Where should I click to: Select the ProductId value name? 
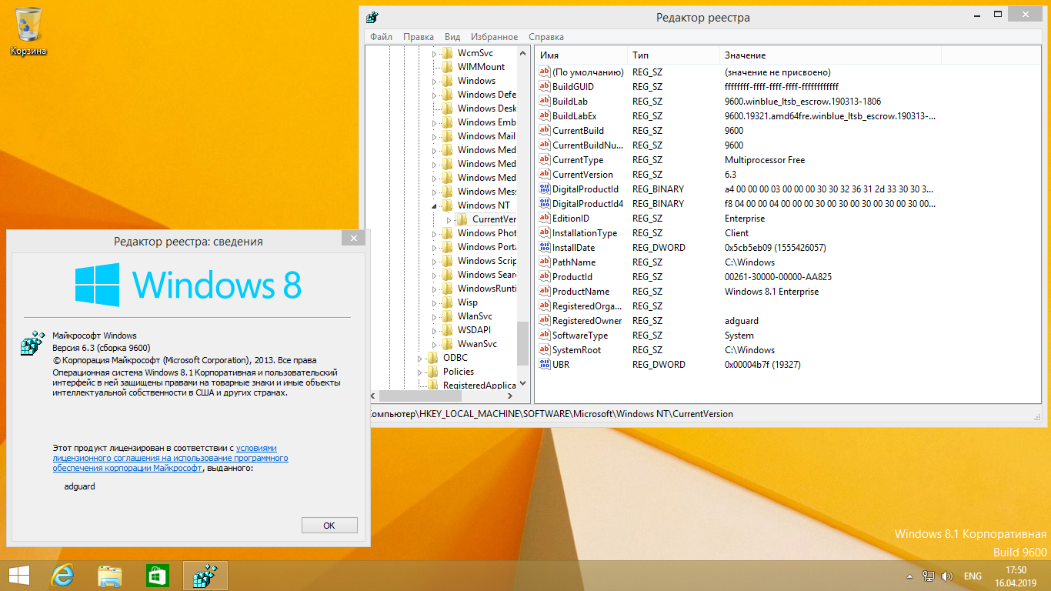pyautogui.click(x=572, y=277)
